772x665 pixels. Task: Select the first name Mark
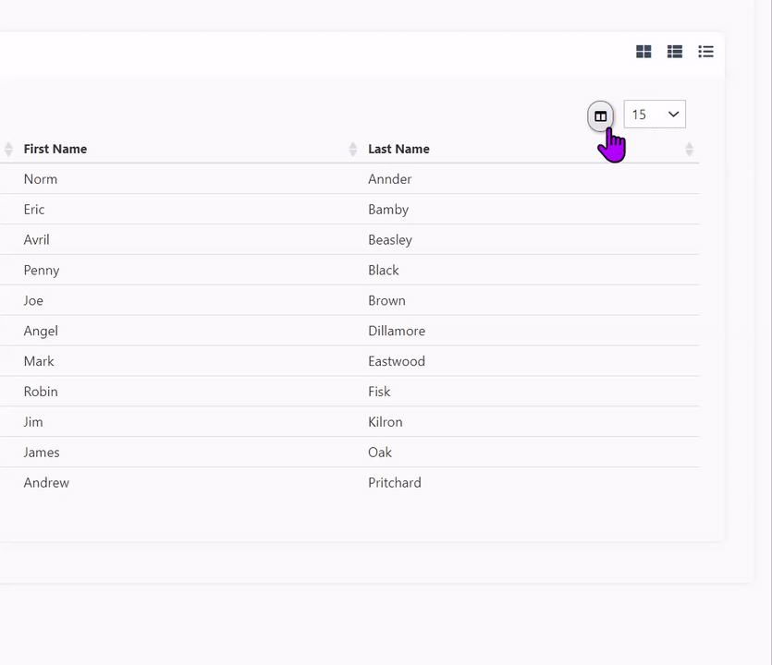click(39, 361)
